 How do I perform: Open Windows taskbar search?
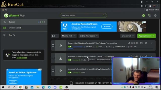tap(9, 87)
